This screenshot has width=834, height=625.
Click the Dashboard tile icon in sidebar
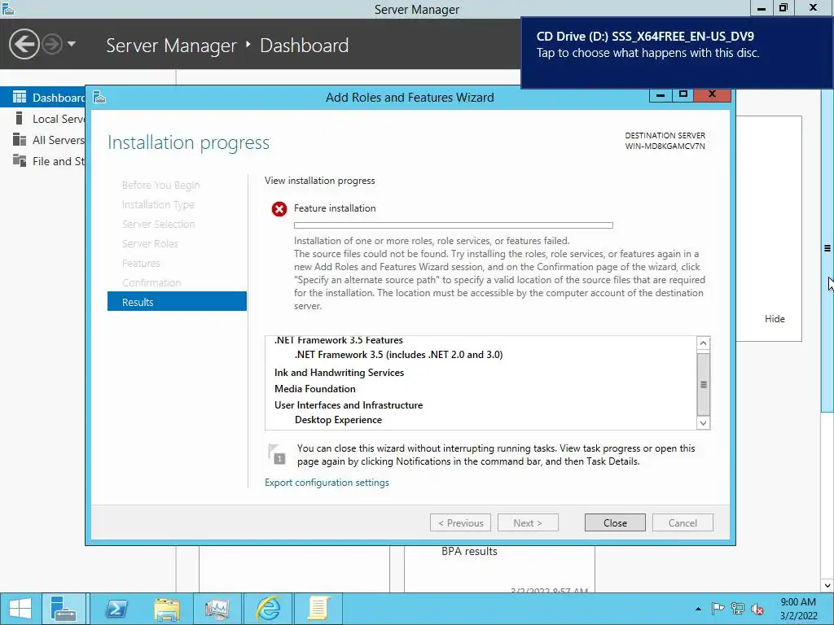click(x=20, y=97)
